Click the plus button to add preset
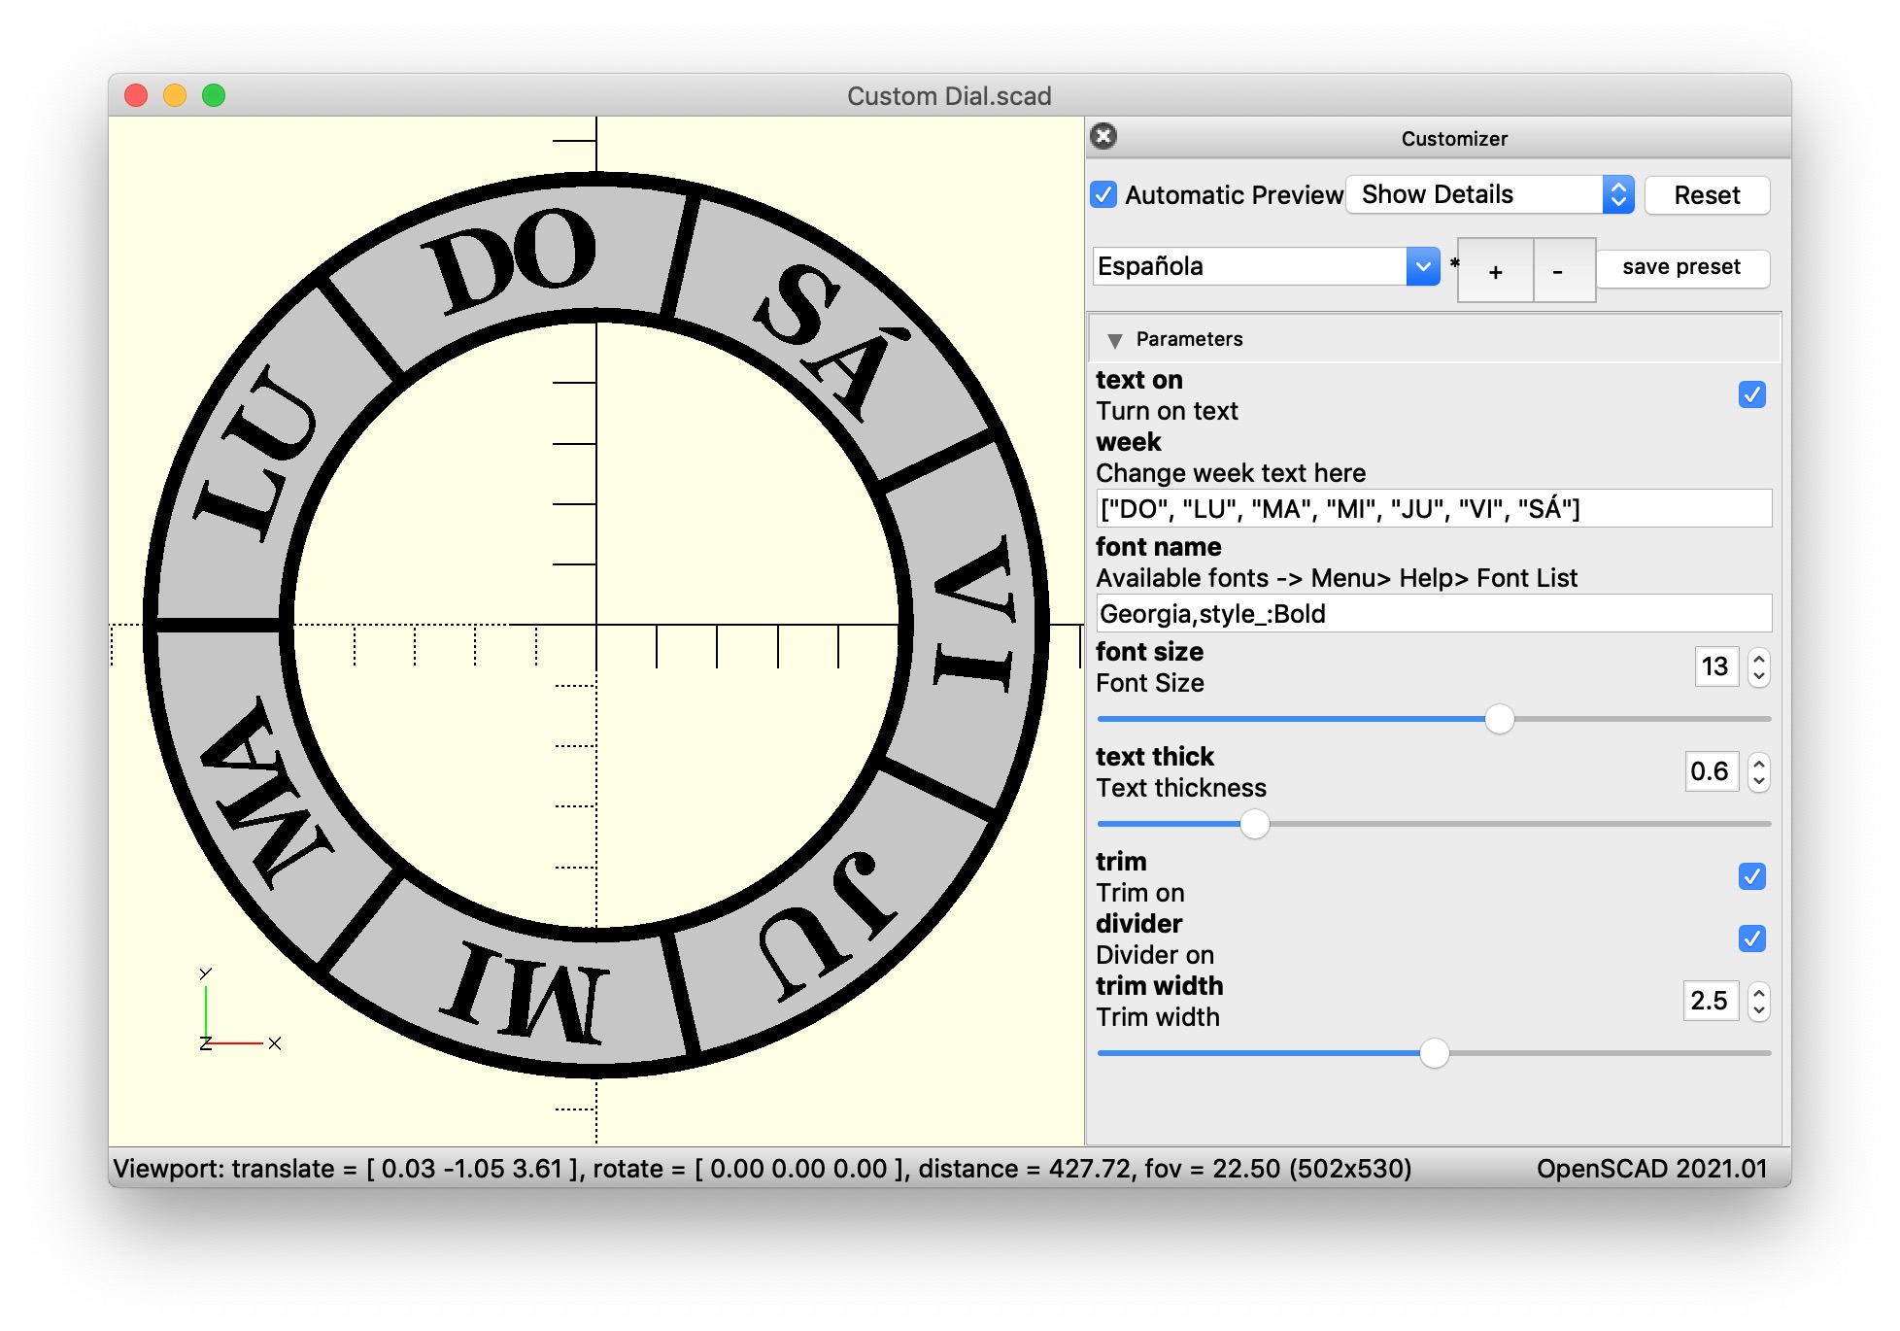This screenshot has width=1900, height=1331. coord(1495,271)
